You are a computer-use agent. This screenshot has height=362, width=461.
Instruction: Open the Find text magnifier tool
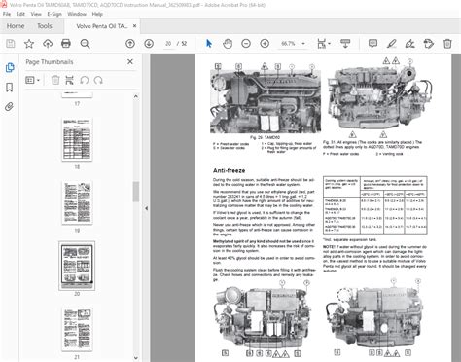click(x=85, y=44)
